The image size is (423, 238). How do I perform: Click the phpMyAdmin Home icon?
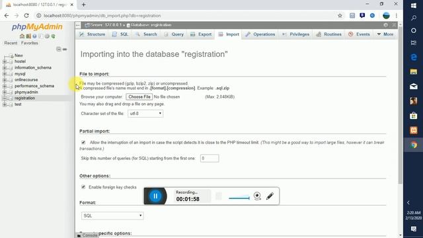[22, 36]
